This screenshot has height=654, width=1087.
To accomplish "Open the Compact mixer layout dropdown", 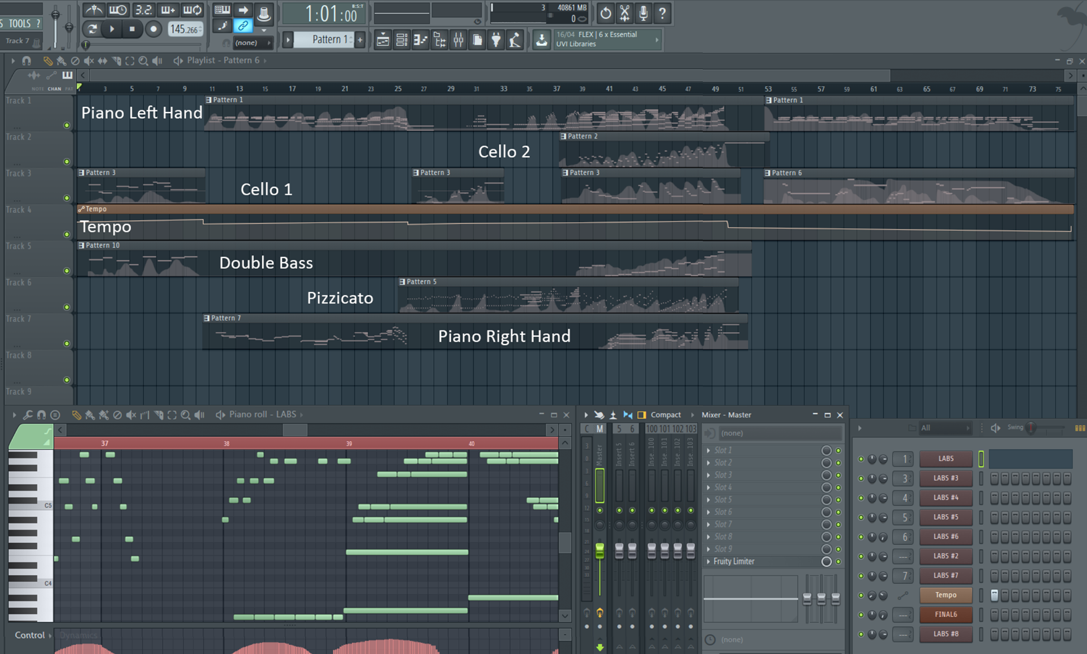I will click(x=666, y=415).
